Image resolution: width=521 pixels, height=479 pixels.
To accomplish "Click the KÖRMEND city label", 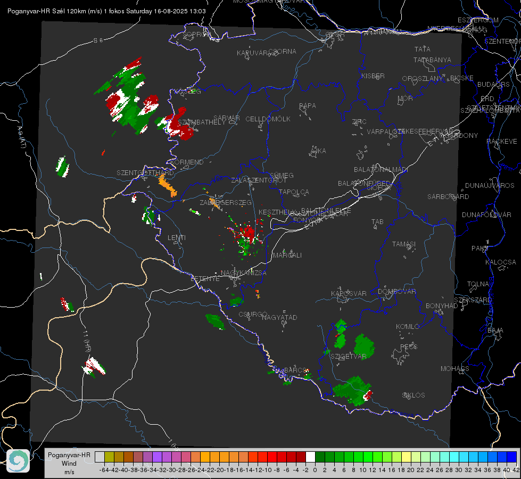I will 186,162.
